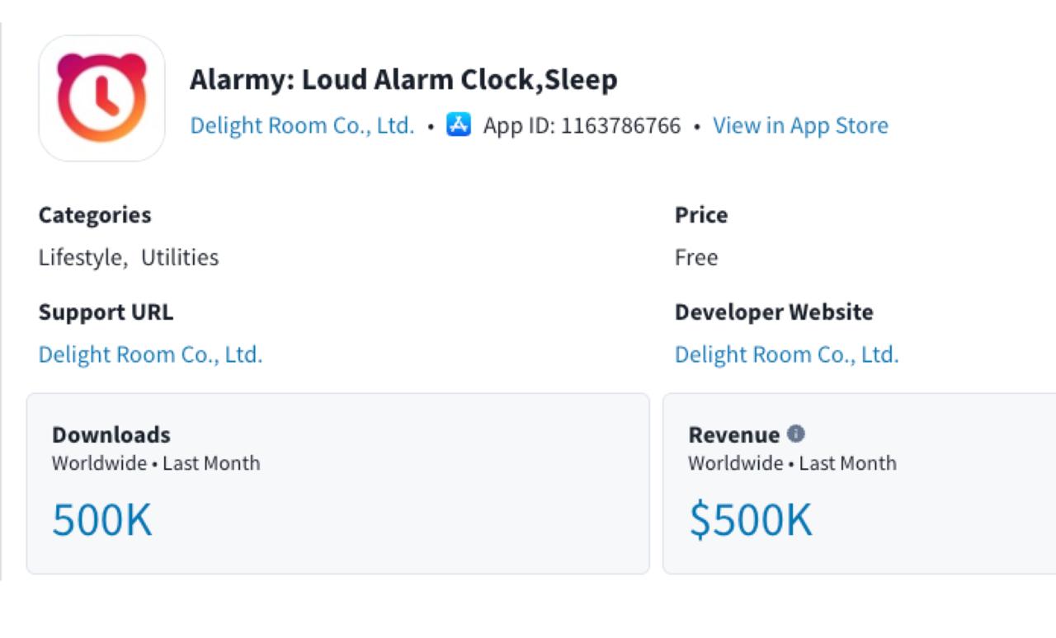Click the Support URL label
1056x638 pixels.
point(106,312)
